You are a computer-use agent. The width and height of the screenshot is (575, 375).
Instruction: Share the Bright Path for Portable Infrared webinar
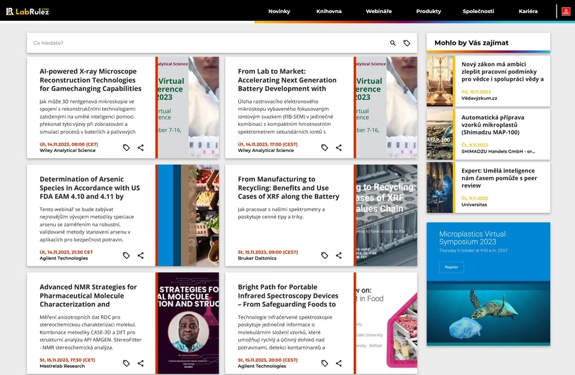click(339, 363)
